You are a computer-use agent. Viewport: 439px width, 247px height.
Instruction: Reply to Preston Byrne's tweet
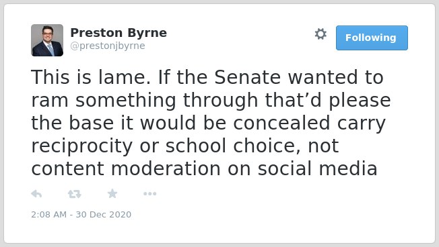click(x=36, y=194)
